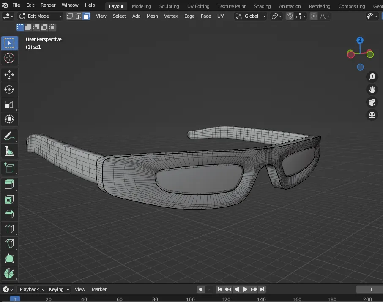Play the animation in reverse
Image resolution: width=383 pixels, height=302 pixels.
[237, 289]
